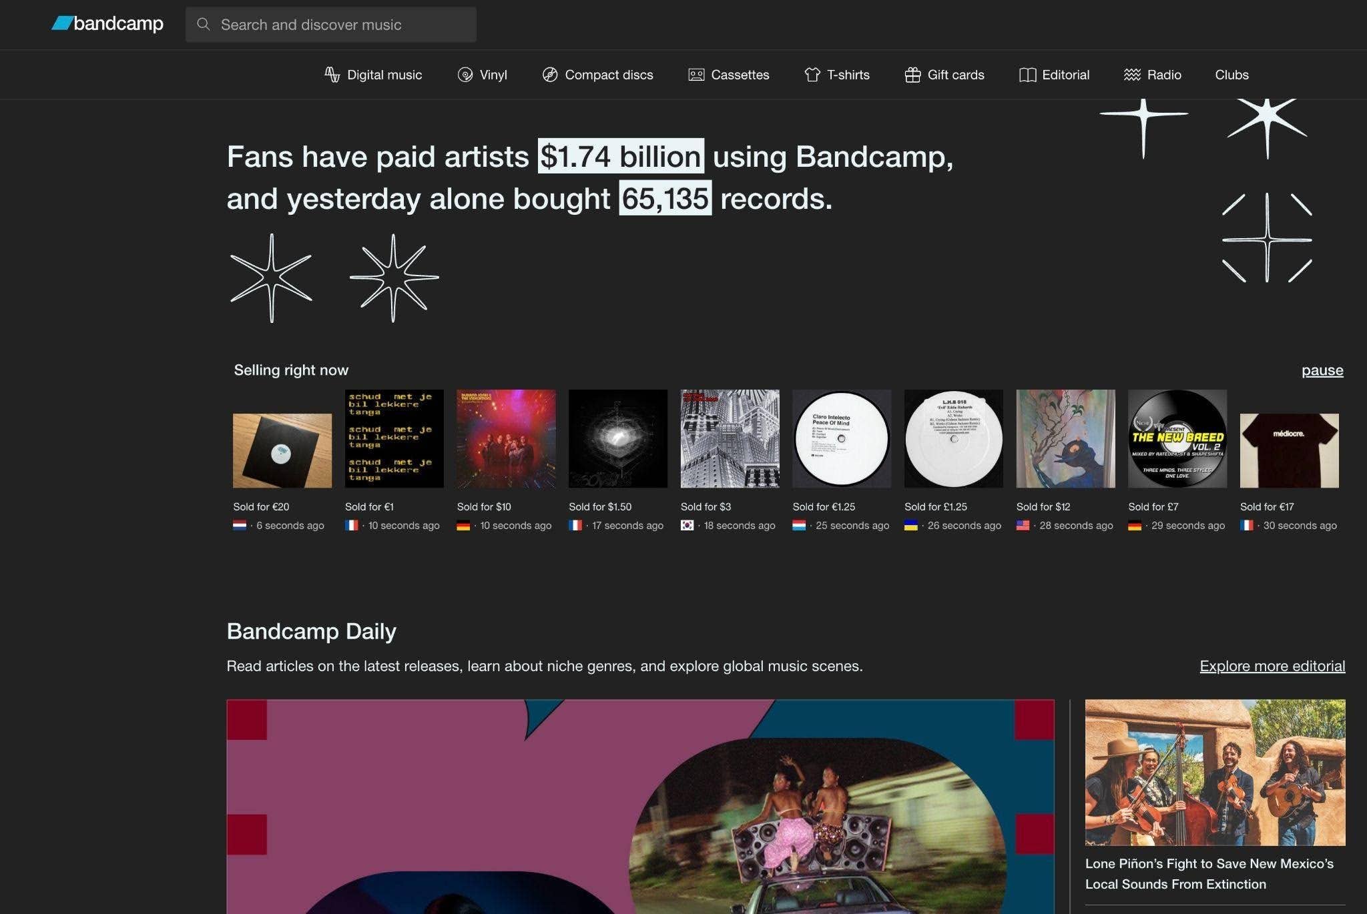Image resolution: width=1367 pixels, height=914 pixels.
Task: Click the US flag under $12 sale
Action: pos(1023,525)
